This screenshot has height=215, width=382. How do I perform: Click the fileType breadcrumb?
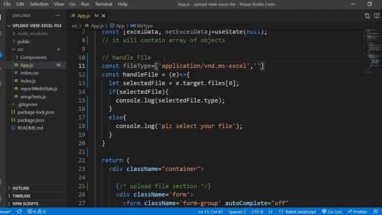click(142, 26)
